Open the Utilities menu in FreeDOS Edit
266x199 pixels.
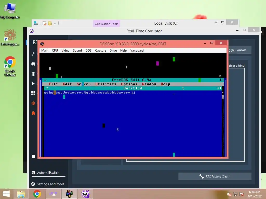click(x=106, y=84)
